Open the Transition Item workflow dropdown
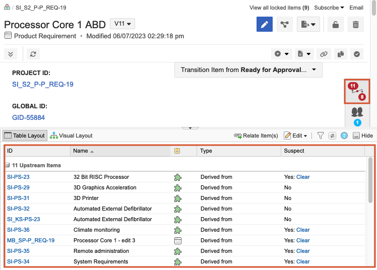 pyautogui.click(x=248, y=70)
